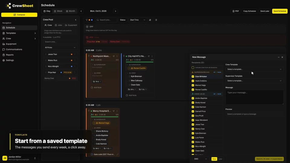The image size is (290, 163).
Task: Send Northpoint Warehouse job via paper-plane icon
Action: pyautogui.click(x=114, y=56)
